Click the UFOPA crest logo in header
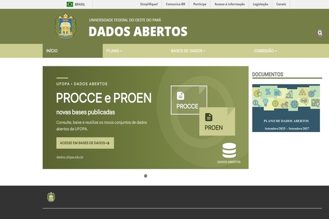 coord(65,26)
